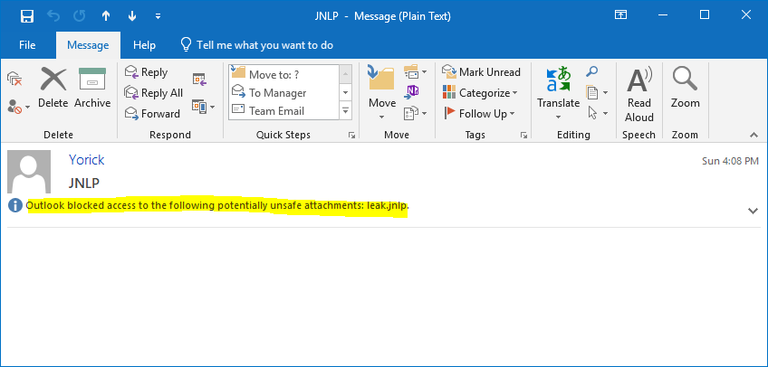Click the Move folder icon

[x=381, y=78]
